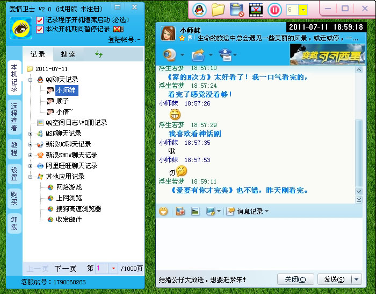The width and height of the screenshot is (376, 294).
Task: Open the send options dropdown arrow
Action: pos(356,279)
